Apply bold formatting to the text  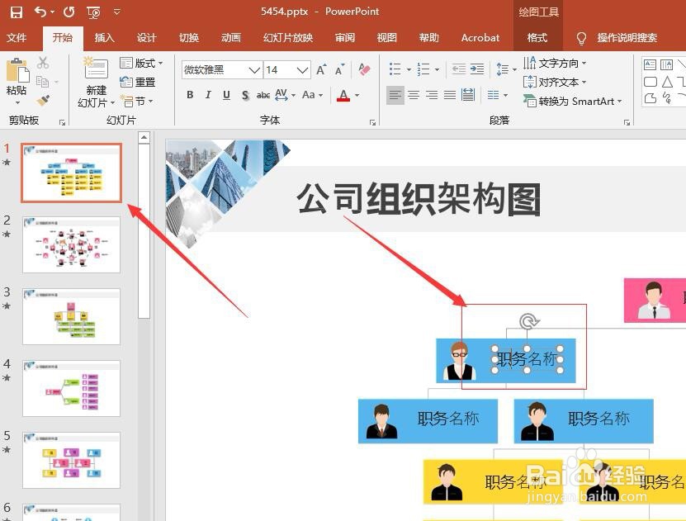[x=190, y=95]
